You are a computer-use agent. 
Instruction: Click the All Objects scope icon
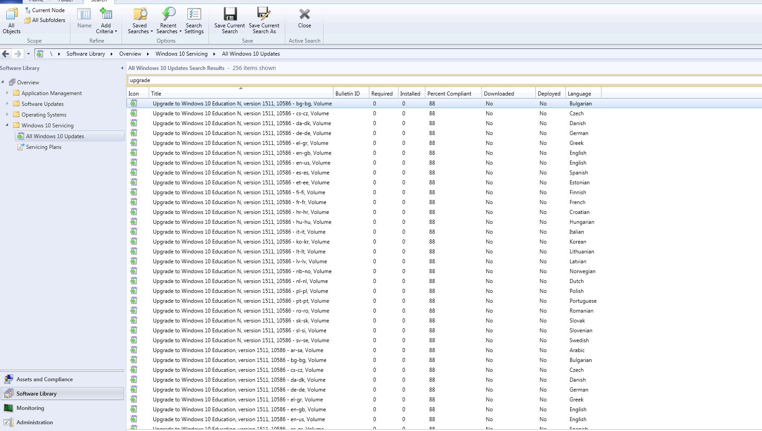pos(12,21)
